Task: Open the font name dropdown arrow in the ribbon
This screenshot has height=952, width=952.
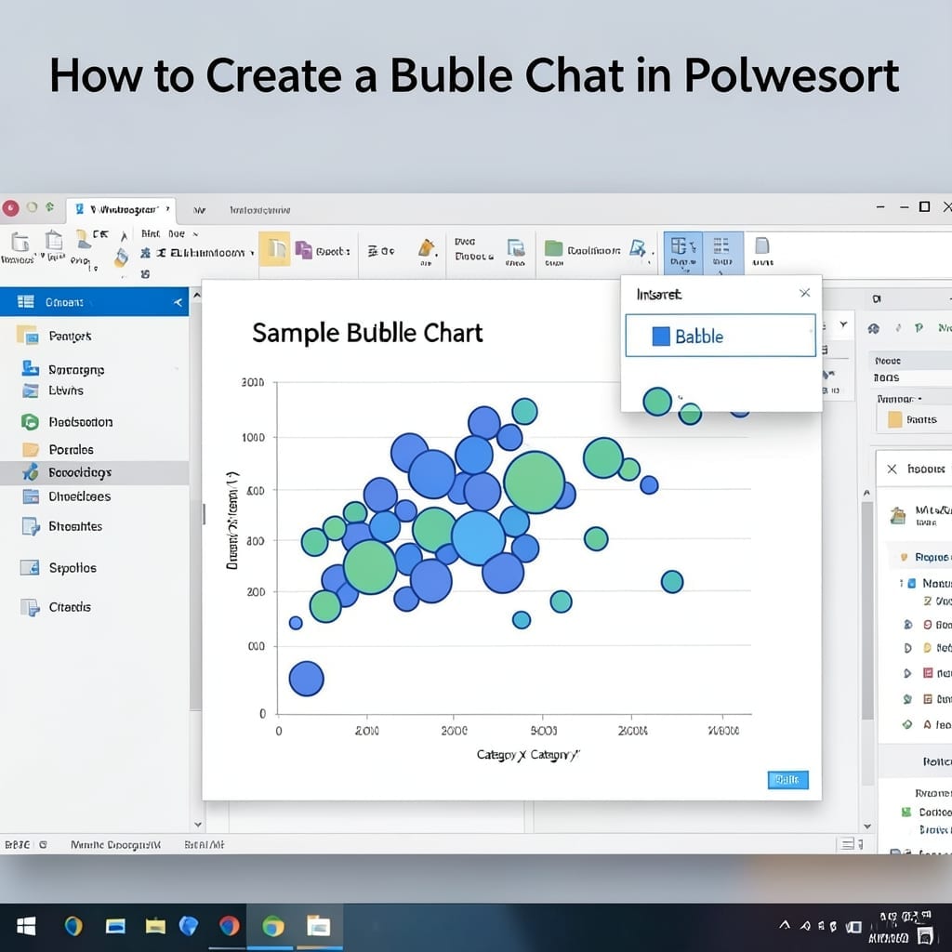Action: (x=252, y=253)
